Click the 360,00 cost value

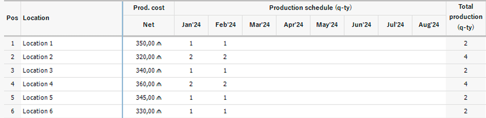(145, 84)
